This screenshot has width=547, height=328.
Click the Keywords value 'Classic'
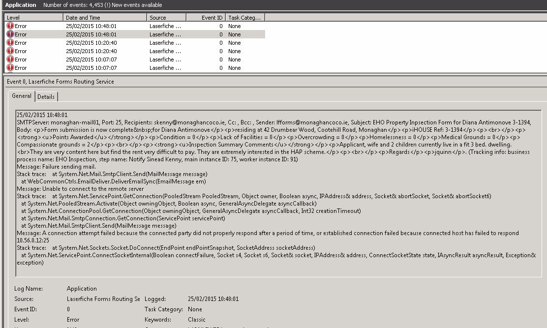click(x=196, y=319)
